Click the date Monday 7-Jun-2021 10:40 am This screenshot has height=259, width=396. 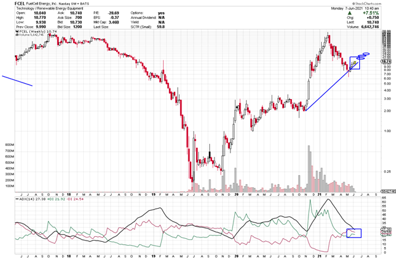(355, 8)
